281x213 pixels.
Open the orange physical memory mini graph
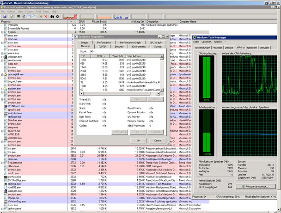pos(104,17)
